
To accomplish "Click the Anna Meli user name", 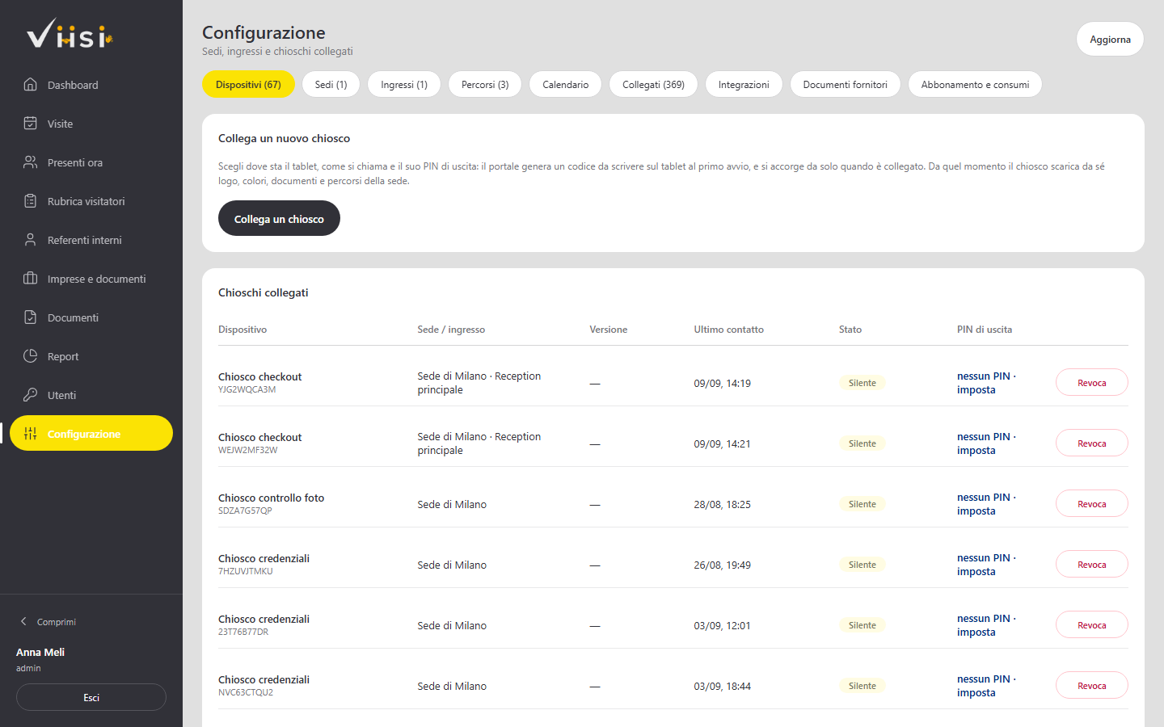I will point(40,652).
